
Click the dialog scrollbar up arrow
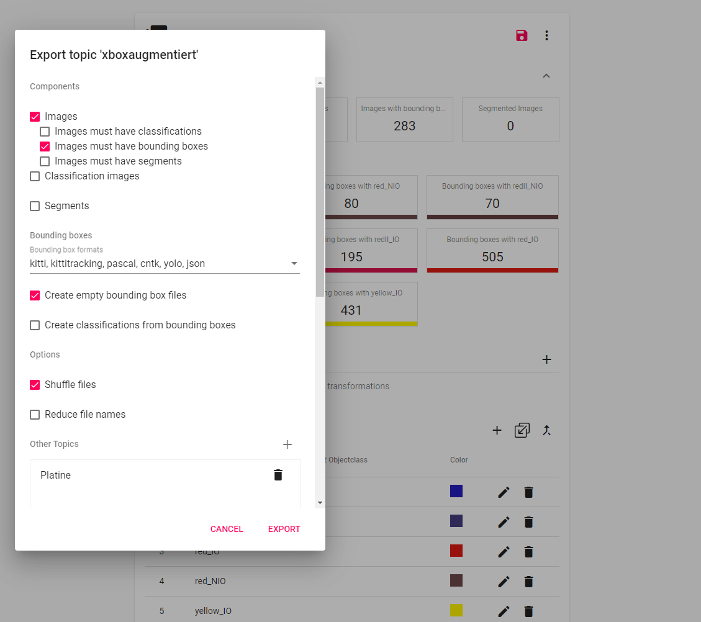coord(320,83)
